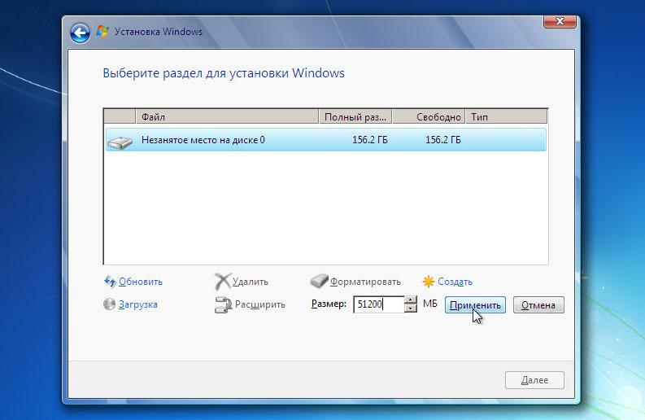645x420 pixels.
Task: Go back using the blue arrow button
Action: point(80,33)
